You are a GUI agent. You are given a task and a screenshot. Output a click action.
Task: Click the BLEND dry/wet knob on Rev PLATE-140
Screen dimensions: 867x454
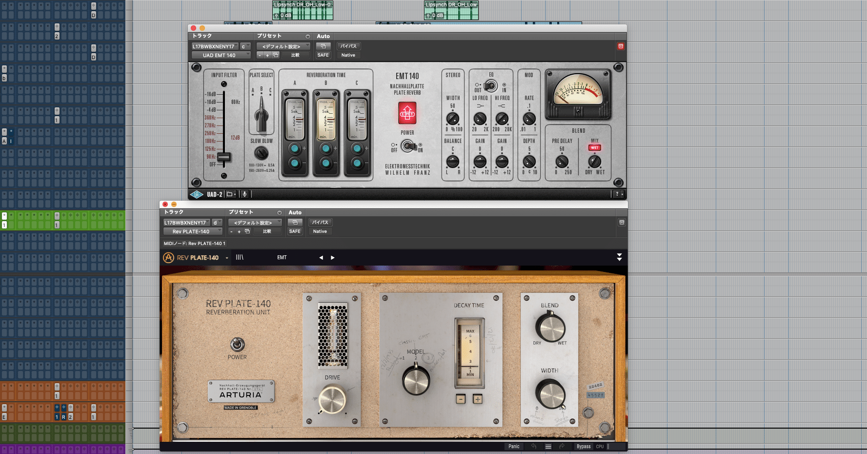pyautogui.click(x=550, y=328)
